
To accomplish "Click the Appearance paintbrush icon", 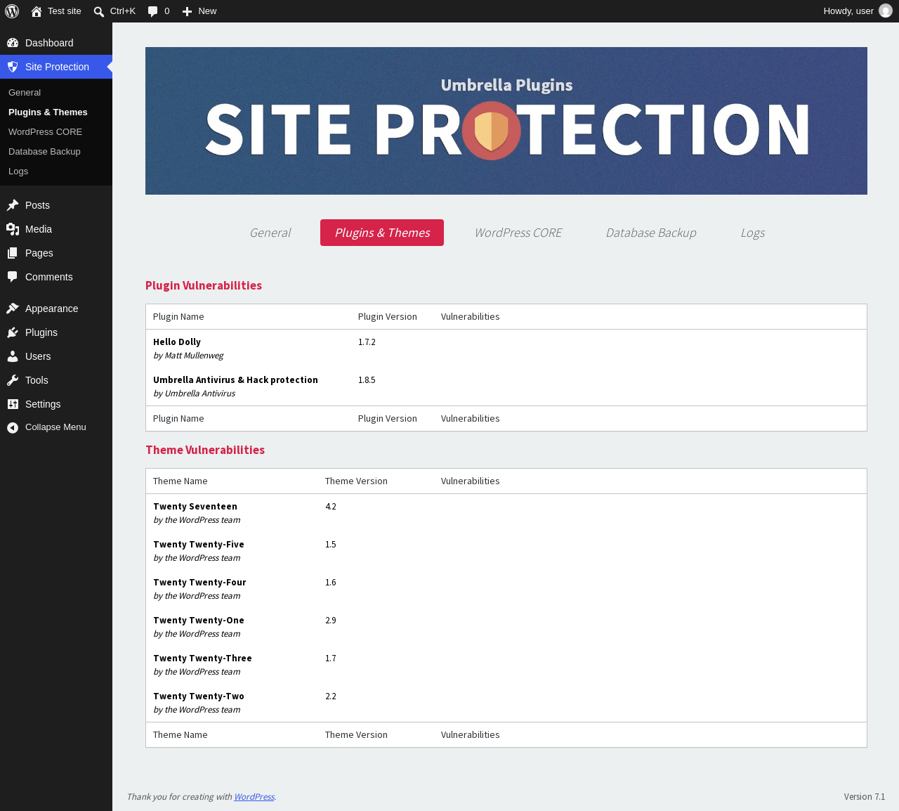I will (x=13, y=309).
